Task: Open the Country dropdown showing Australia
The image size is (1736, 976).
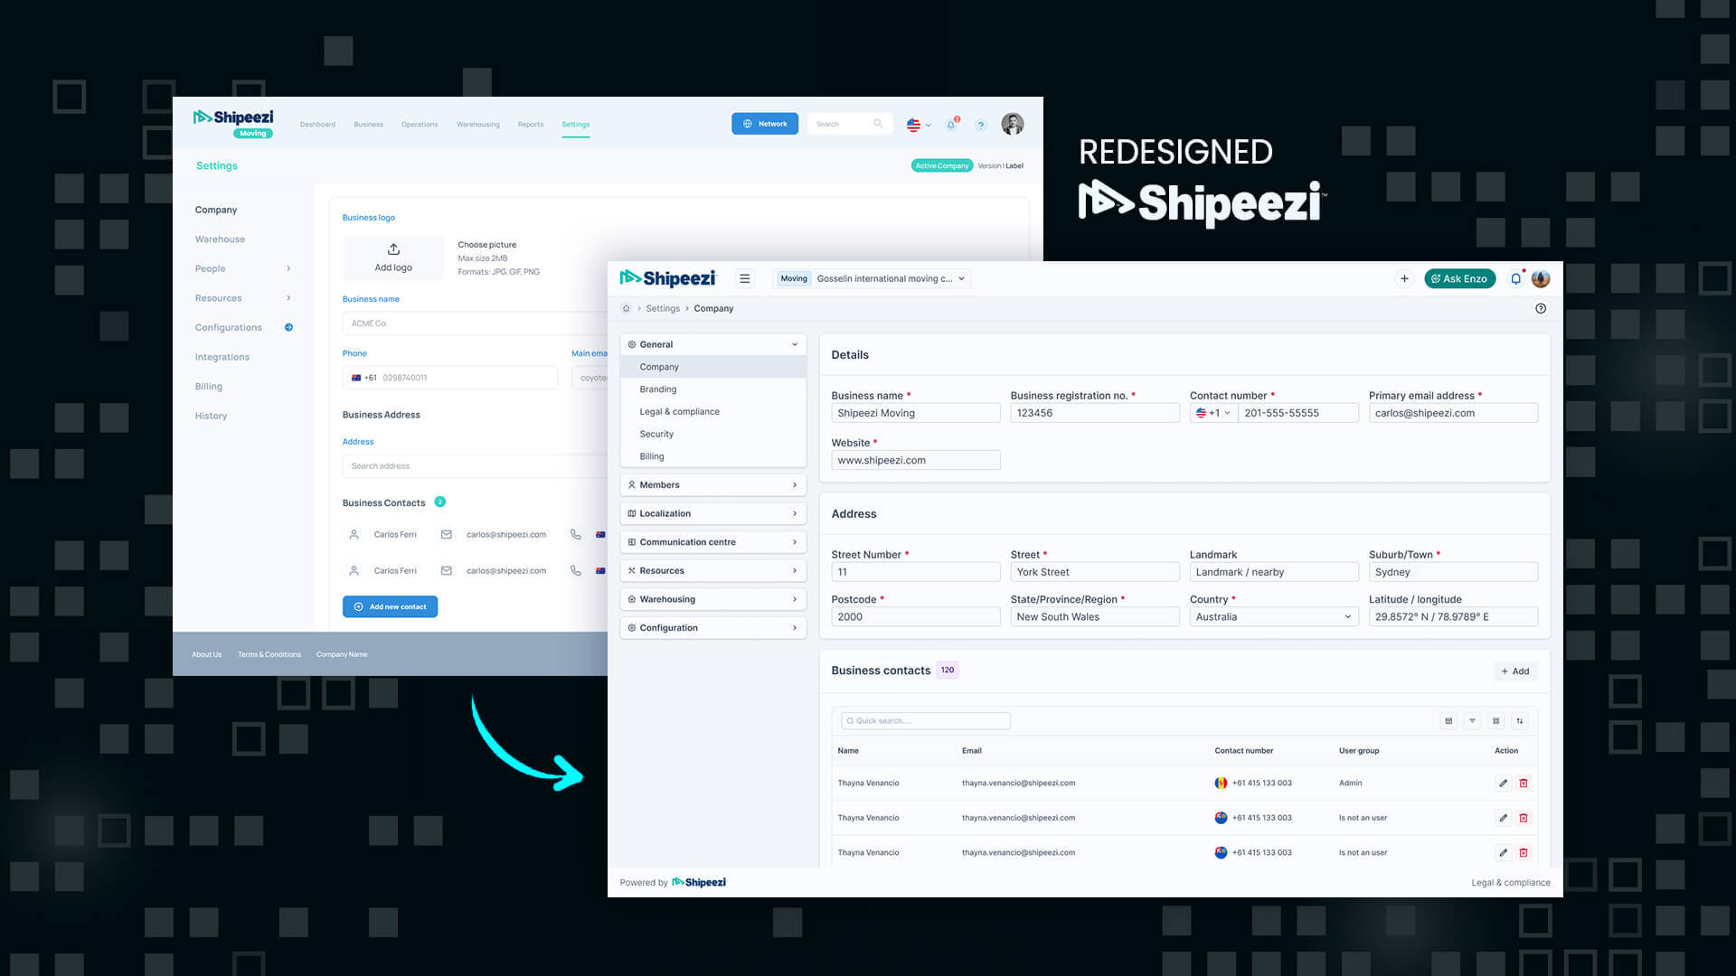Action: click(x=1273, y=617)
